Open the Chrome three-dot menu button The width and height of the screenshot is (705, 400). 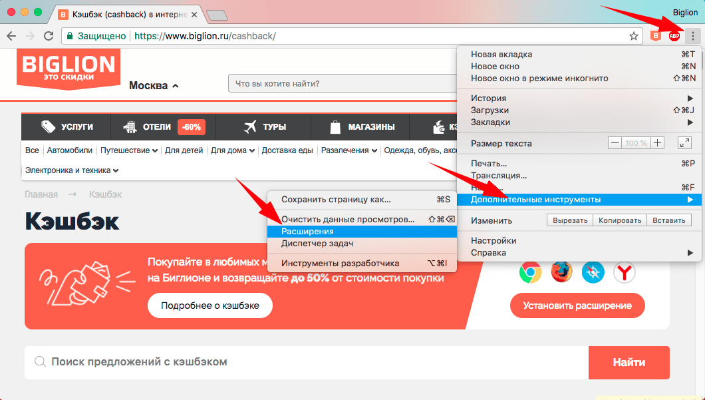693,36
